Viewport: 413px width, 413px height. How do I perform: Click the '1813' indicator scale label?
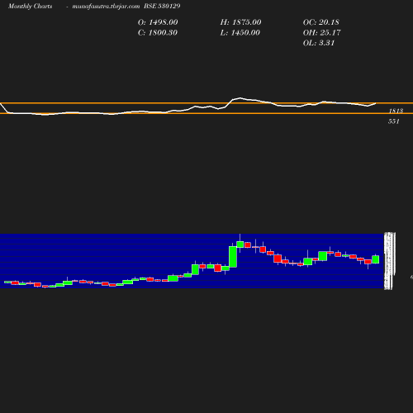coord(396,111)
